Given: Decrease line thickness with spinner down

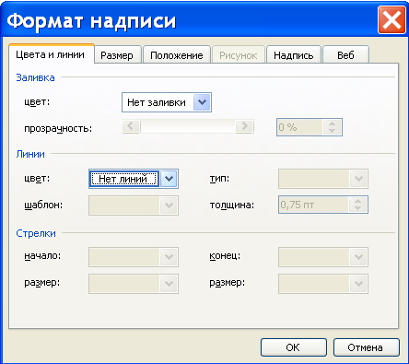Looking at the screenshot, I should pyautogui.click(x=357, y=208).
